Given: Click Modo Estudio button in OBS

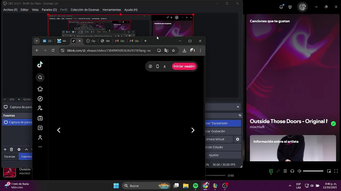Looking at the screenshot, I should pos(223,147).
